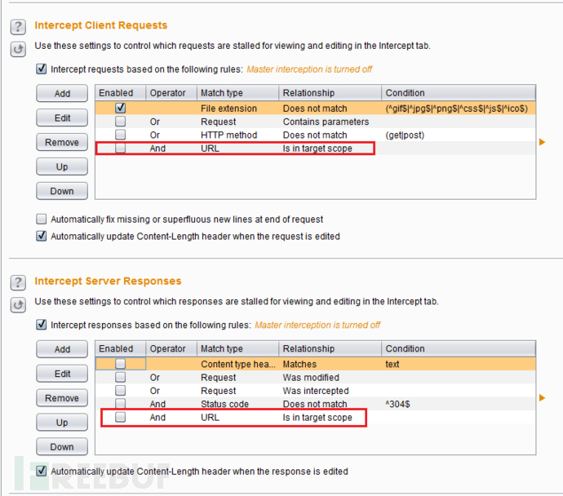Enable the Content type header rule
563x496 pixels.
(x=120, y=364)
